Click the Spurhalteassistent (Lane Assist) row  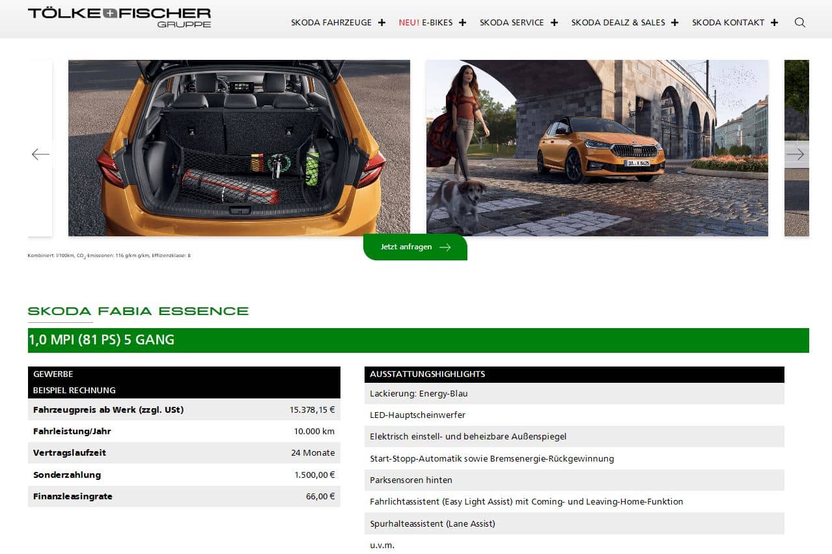(574, 523)
